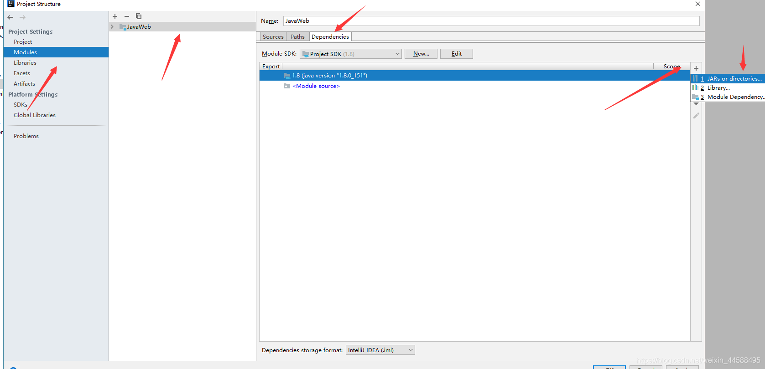Click the add dependency plus button
The width and height of the screenshot is (765, 369).
click(696, 68)
